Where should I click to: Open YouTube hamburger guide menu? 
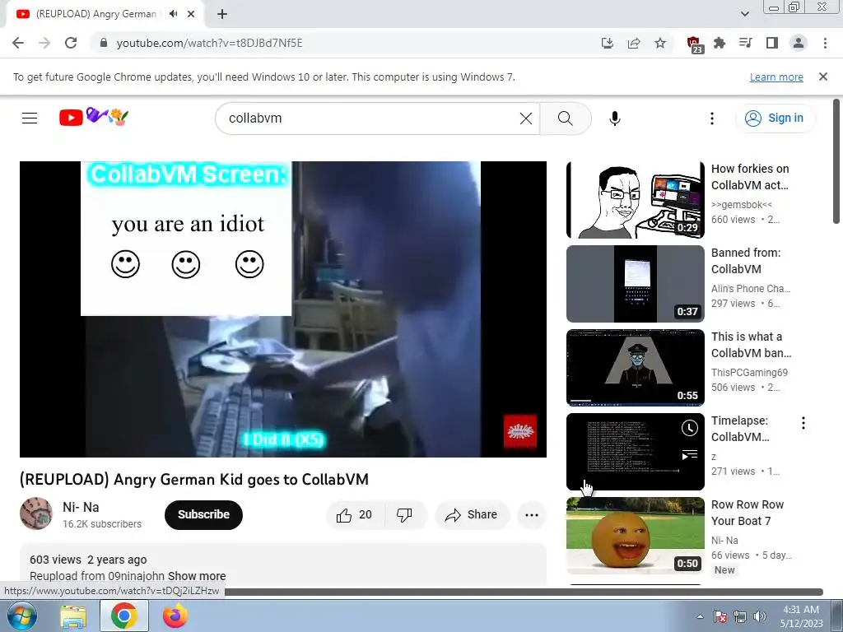[x=30, y=118]
